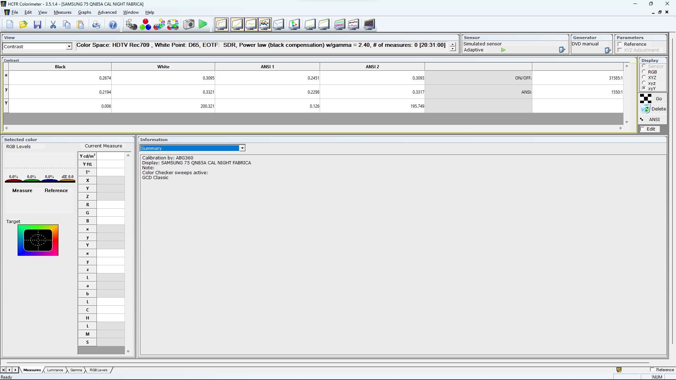676x380 pixels.
Task: Click the save floppy disk icon
Action: click(x=38, y=25)
